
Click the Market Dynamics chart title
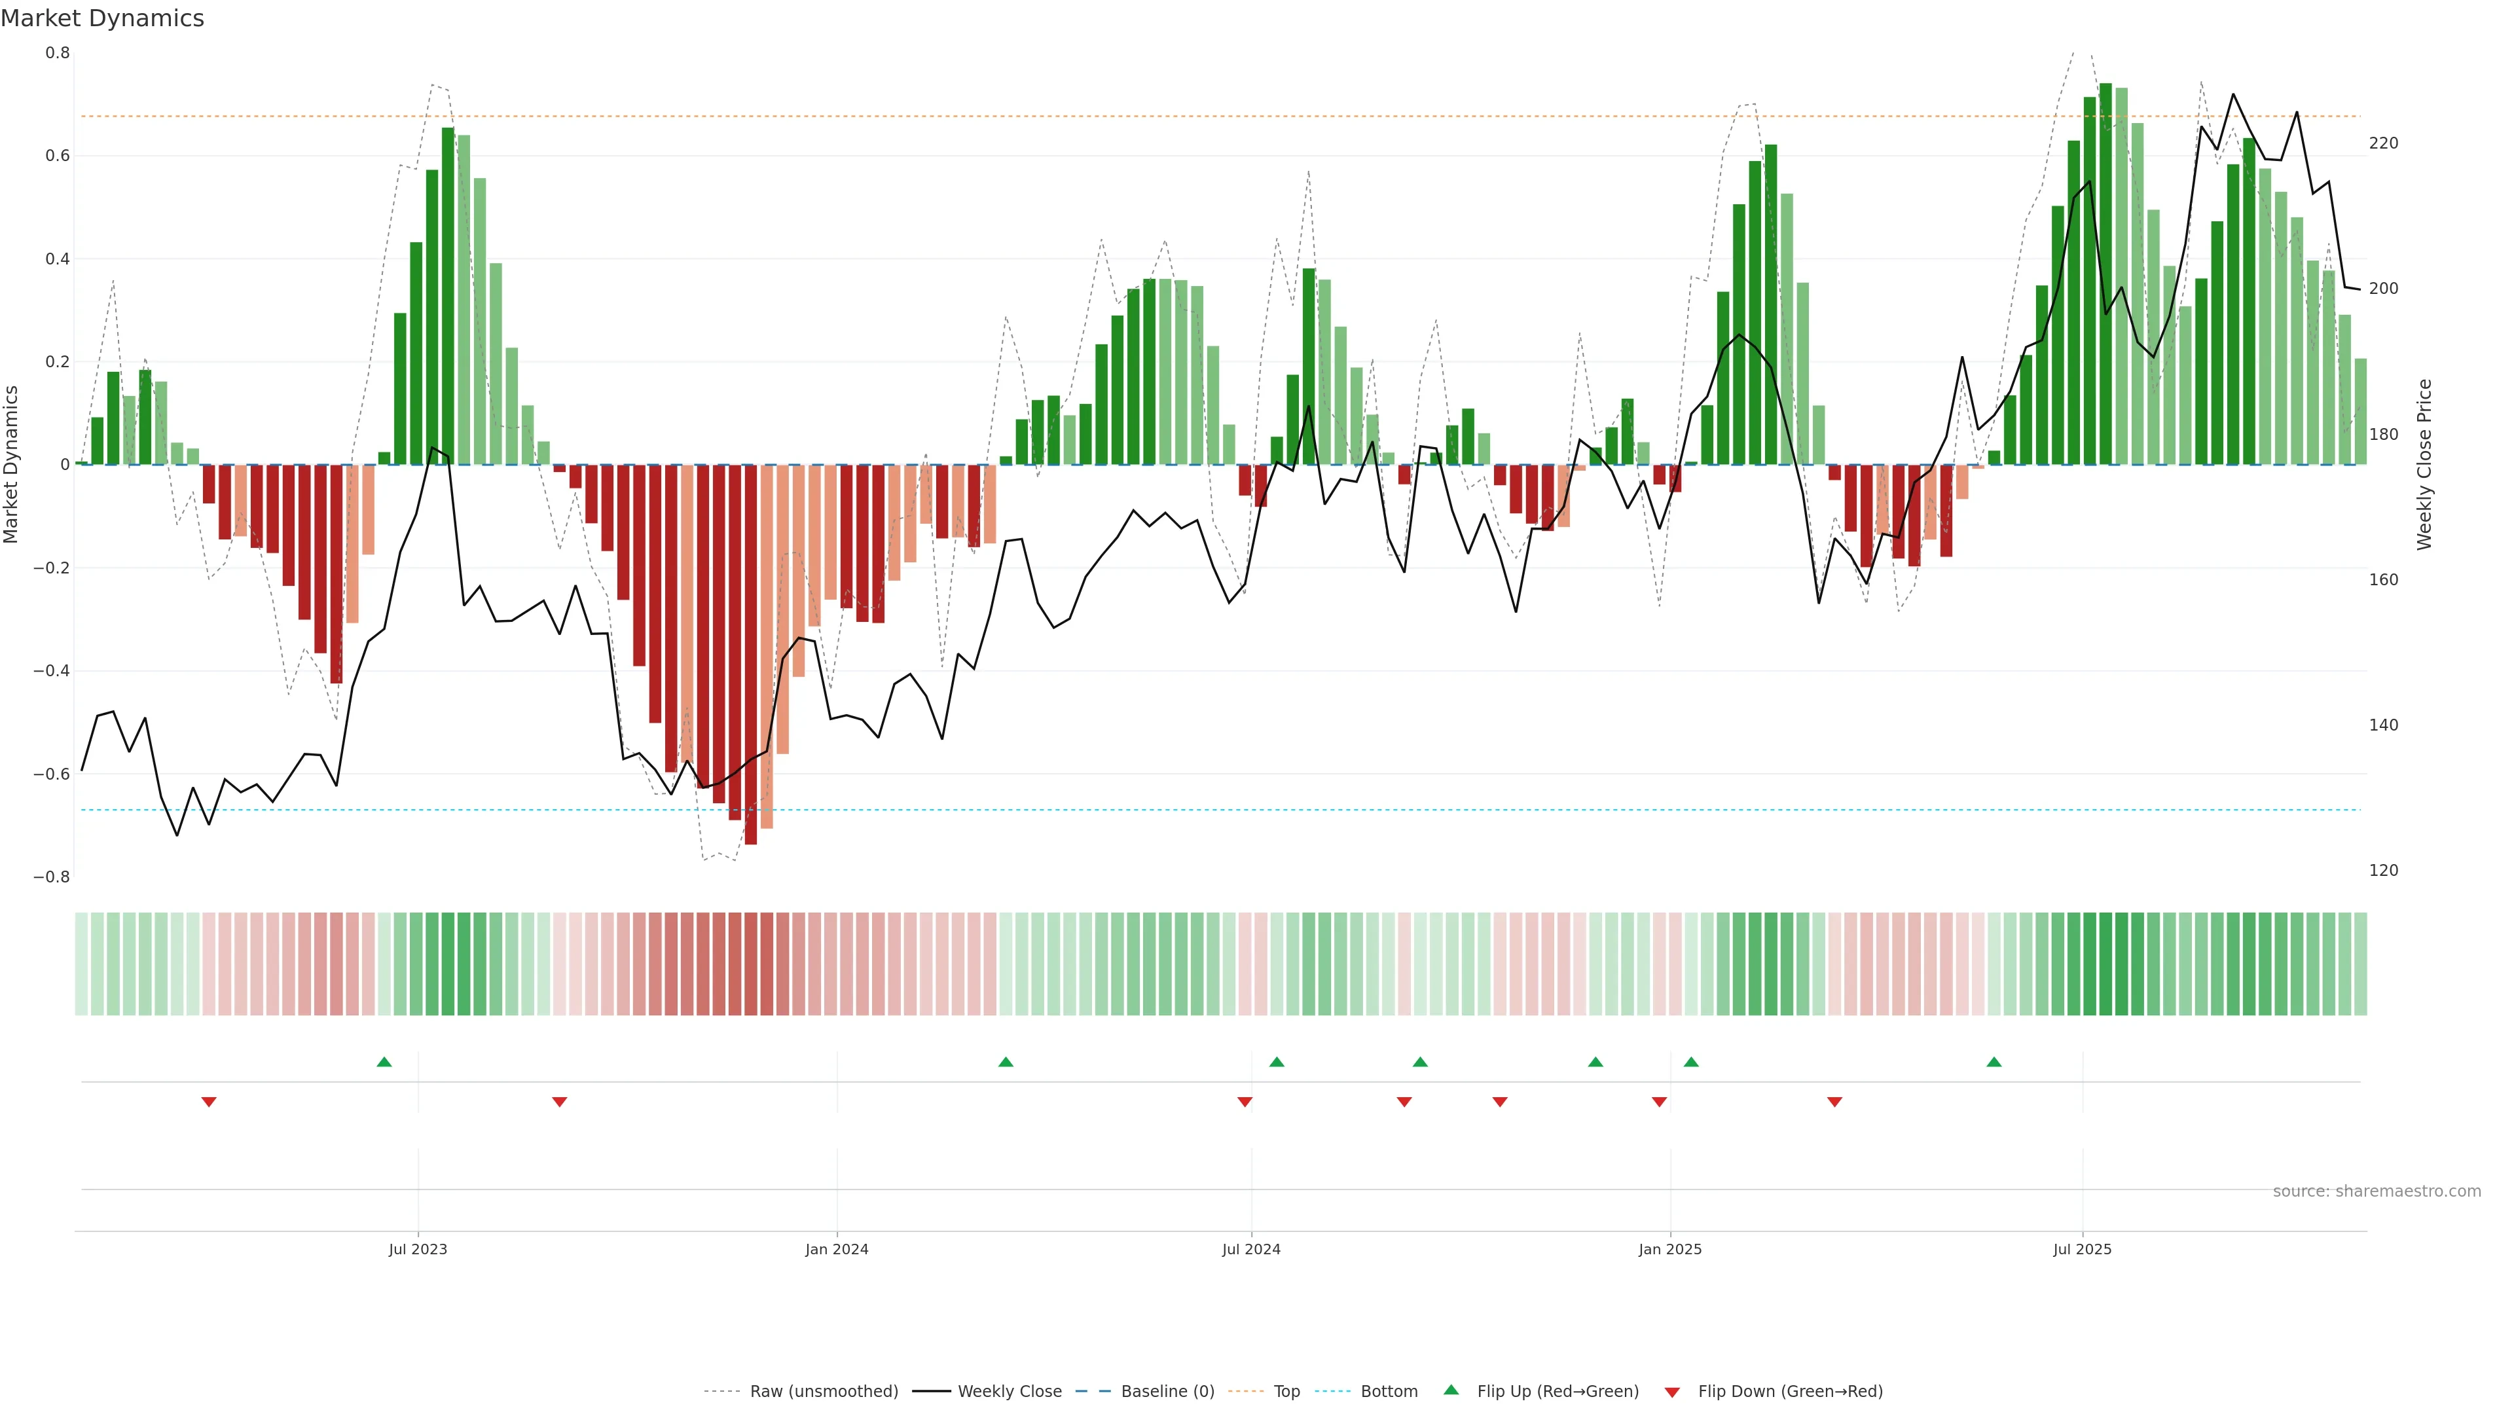click(103, 18)
